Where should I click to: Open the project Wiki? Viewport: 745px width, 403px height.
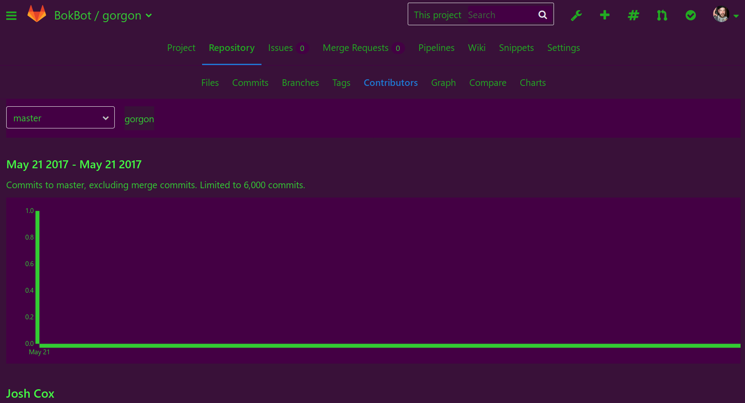pos(476,48)
